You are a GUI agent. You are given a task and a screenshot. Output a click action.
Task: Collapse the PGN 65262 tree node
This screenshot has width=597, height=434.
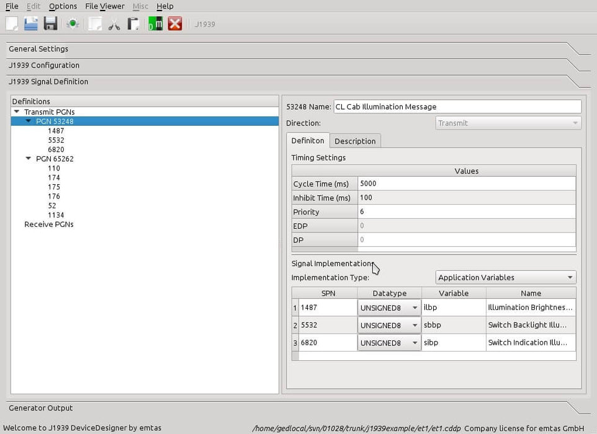click(29, 159)
